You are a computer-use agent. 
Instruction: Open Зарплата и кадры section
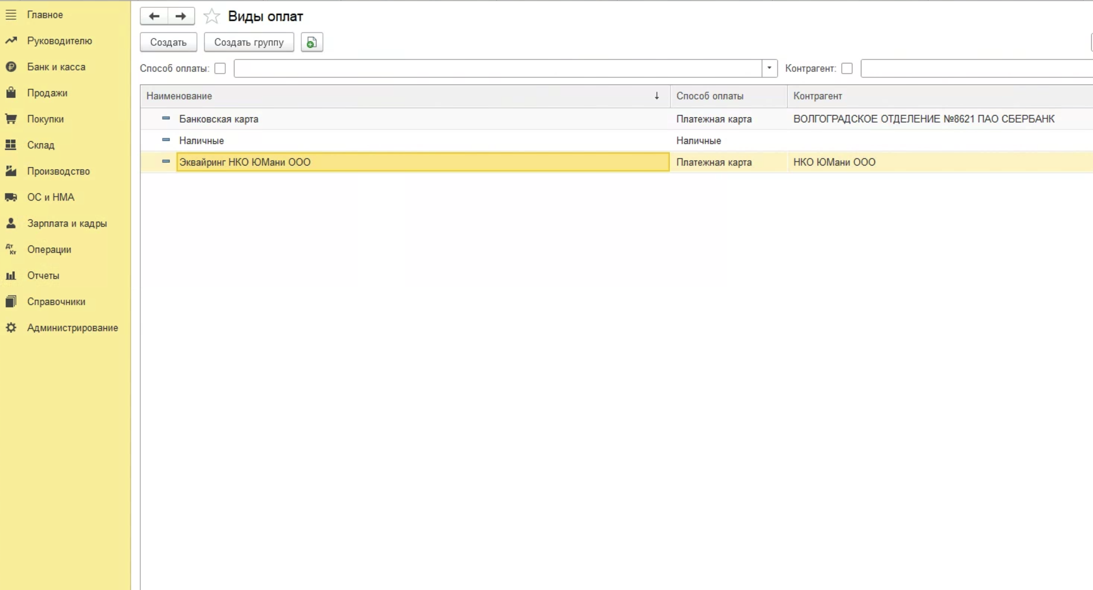click(x=67, y=223)
